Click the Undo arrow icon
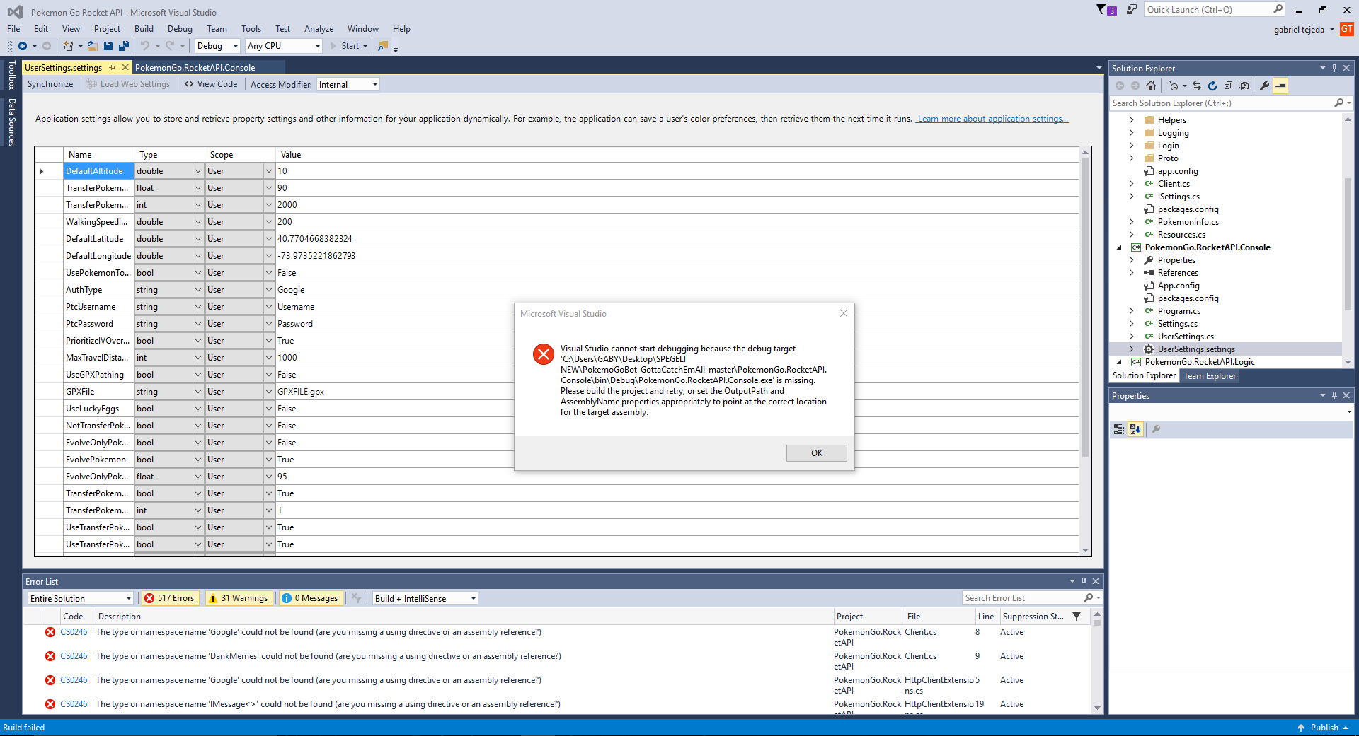The width and height of the screenshot is (1359, 736). [x=145, y=46]
